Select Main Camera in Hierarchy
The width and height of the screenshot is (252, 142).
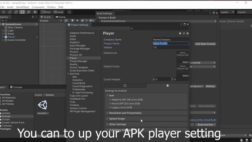tap(15, 28)
